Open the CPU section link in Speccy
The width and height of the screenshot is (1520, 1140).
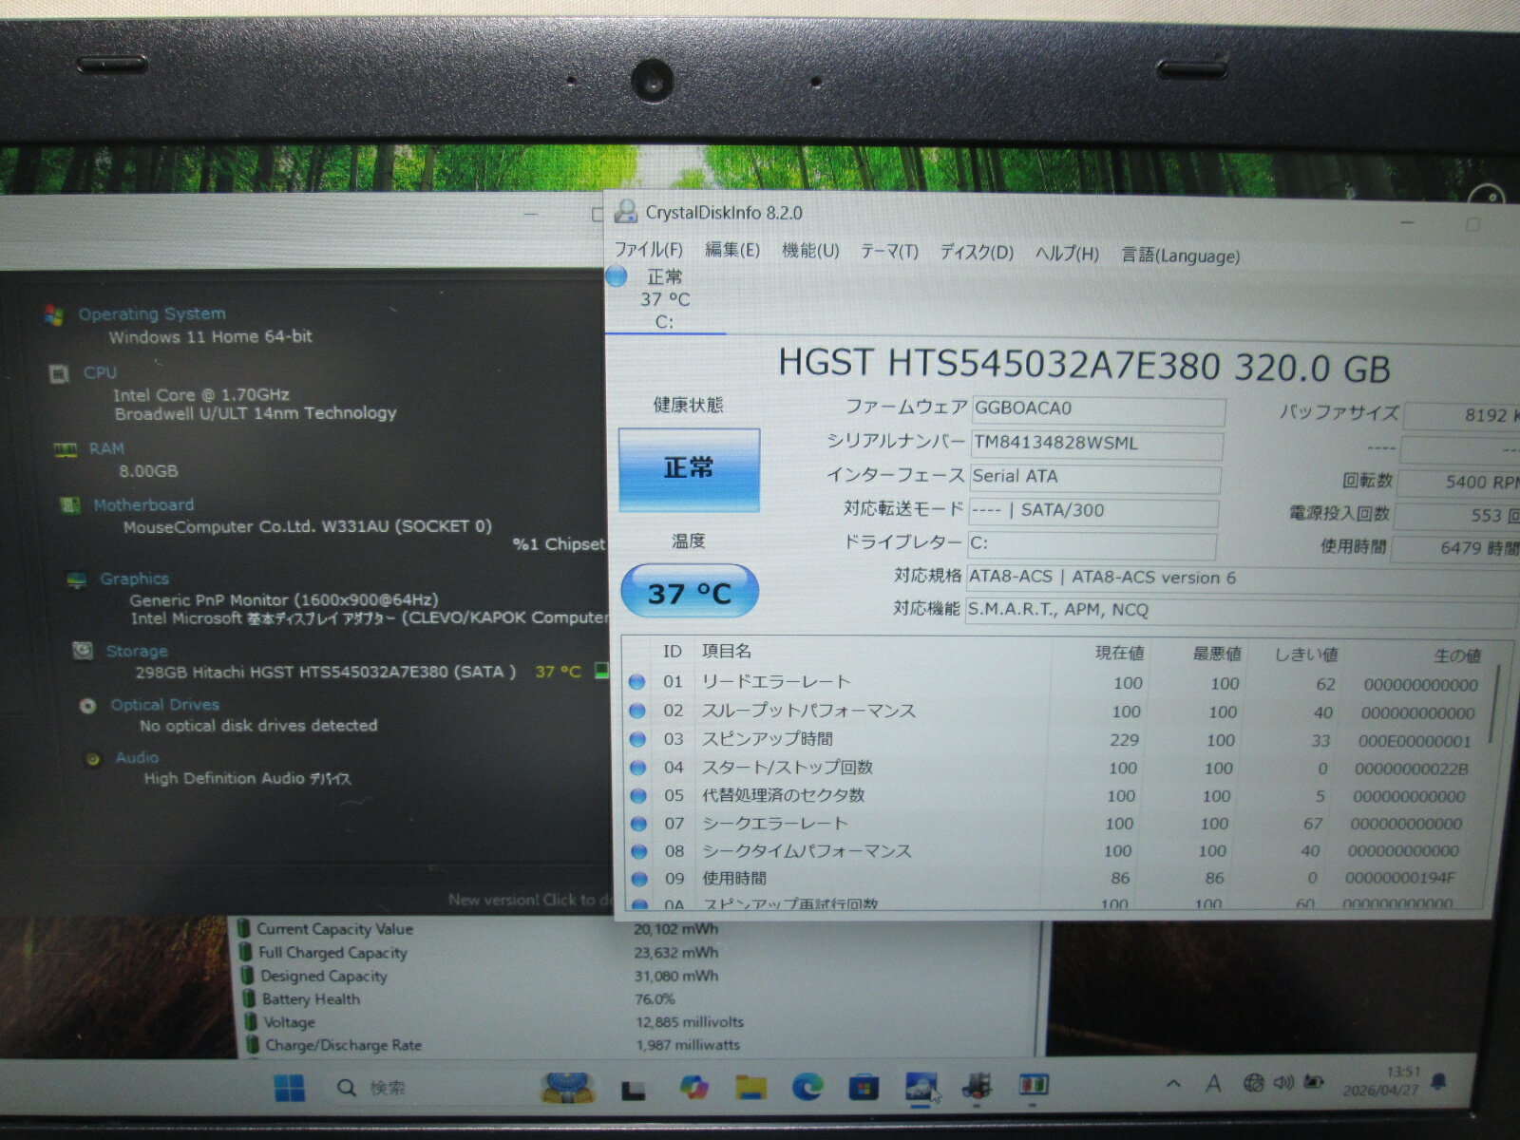pyautogui.click(x=100, y=372)
